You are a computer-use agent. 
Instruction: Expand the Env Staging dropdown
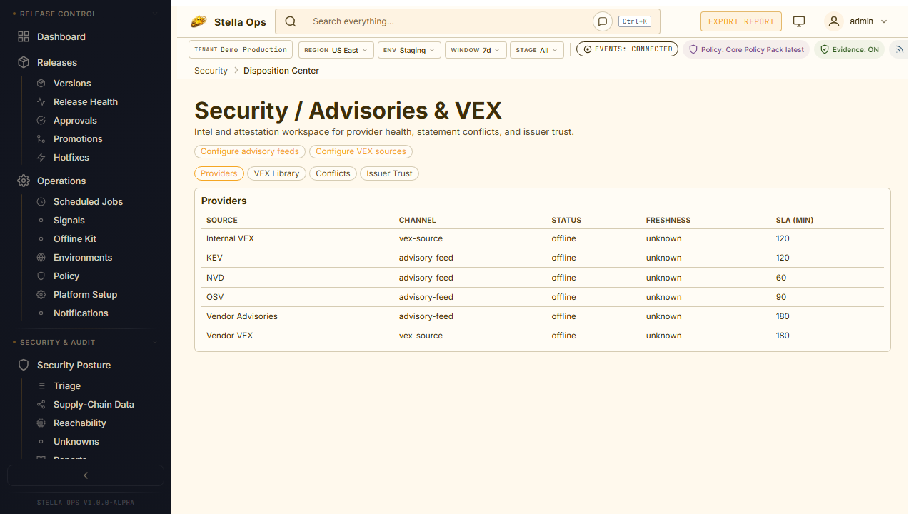(x=408, y=50)
